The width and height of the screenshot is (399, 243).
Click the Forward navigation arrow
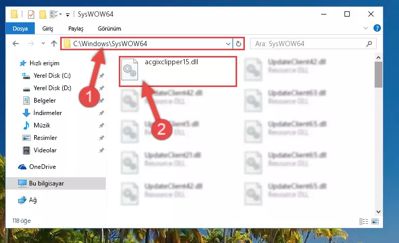click(x=31, y=44)
